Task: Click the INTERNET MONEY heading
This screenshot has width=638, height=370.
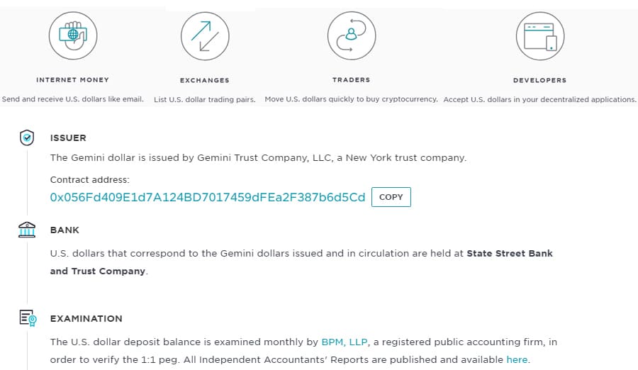Action: [x=72, y=80]
